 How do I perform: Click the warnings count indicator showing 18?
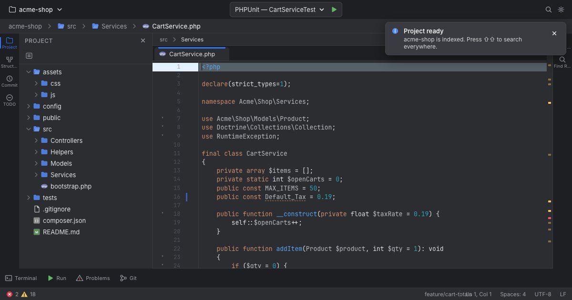(29, 294)
